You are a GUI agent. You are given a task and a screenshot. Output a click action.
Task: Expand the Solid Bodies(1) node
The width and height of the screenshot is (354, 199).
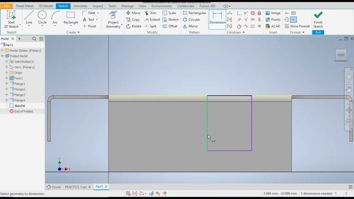click(7, 61)
